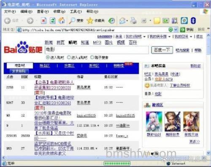Click the 退出 logout link

click(x=199, y=37)
